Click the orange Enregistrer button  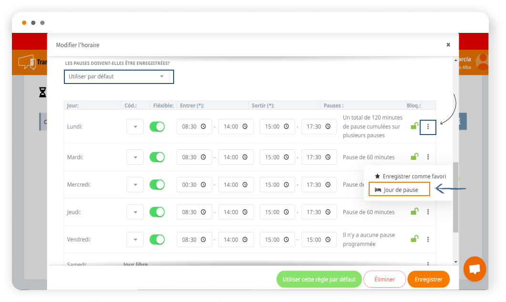click(428, 280)
